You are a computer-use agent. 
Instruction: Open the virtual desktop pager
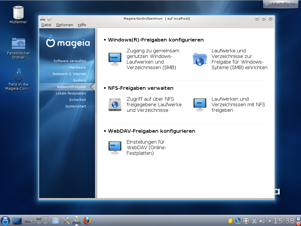[42, 221]
